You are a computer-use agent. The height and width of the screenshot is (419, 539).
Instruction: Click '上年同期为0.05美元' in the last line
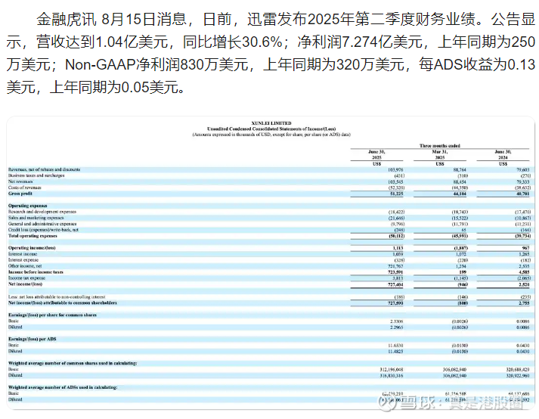click(114, 87)
